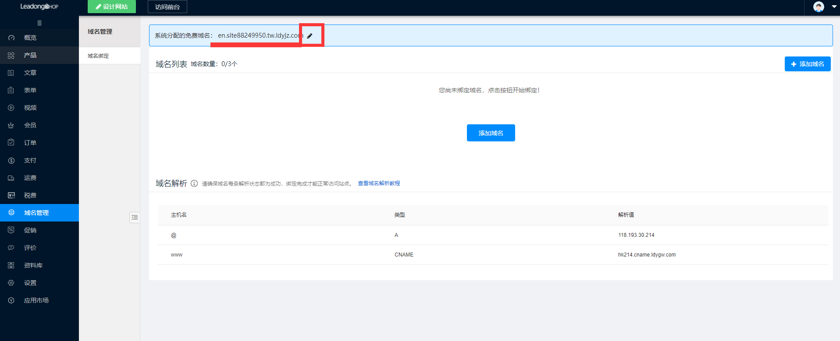Screen dimensions: 840x341
Task: Go to the 产品 products menu
Action: tap(30, 55)
